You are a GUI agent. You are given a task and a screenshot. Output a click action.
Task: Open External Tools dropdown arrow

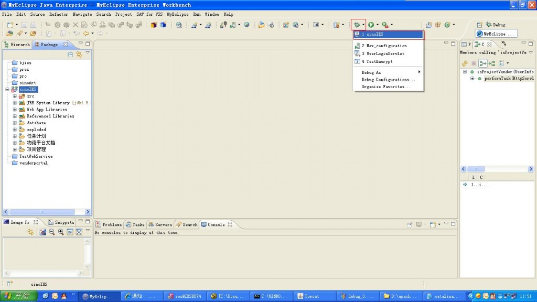tap(392, 25)
